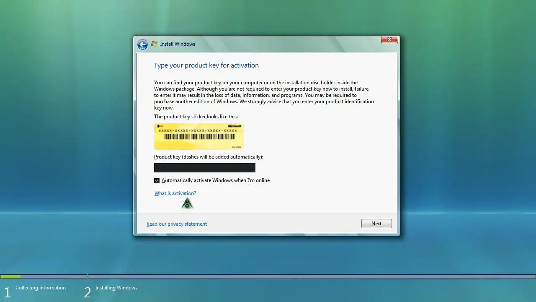Click The product key sticker looks like text
536x302 pixels.
click(x=196, y=117)
